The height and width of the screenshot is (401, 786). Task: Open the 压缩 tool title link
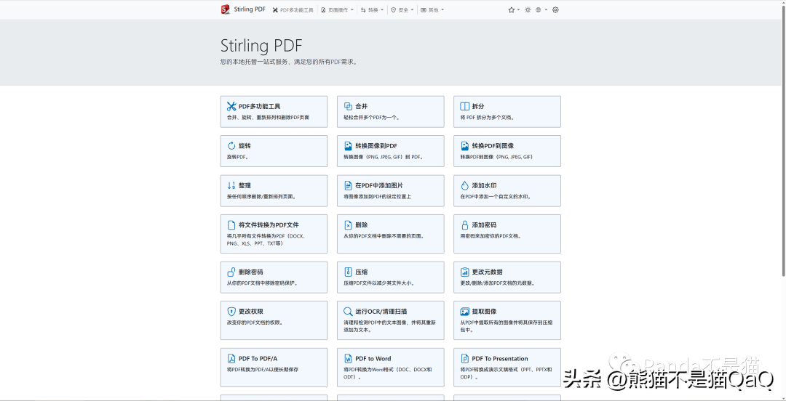[362, 272]
